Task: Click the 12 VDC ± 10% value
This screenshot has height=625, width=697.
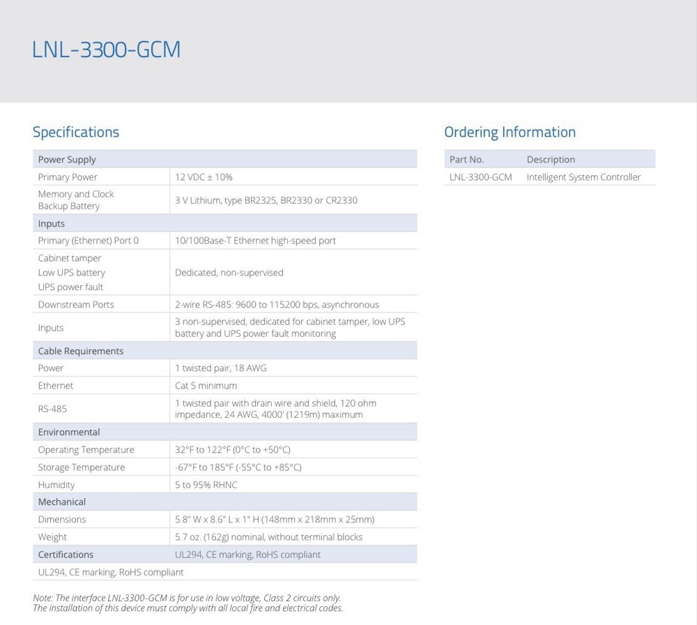Action: 204,177
